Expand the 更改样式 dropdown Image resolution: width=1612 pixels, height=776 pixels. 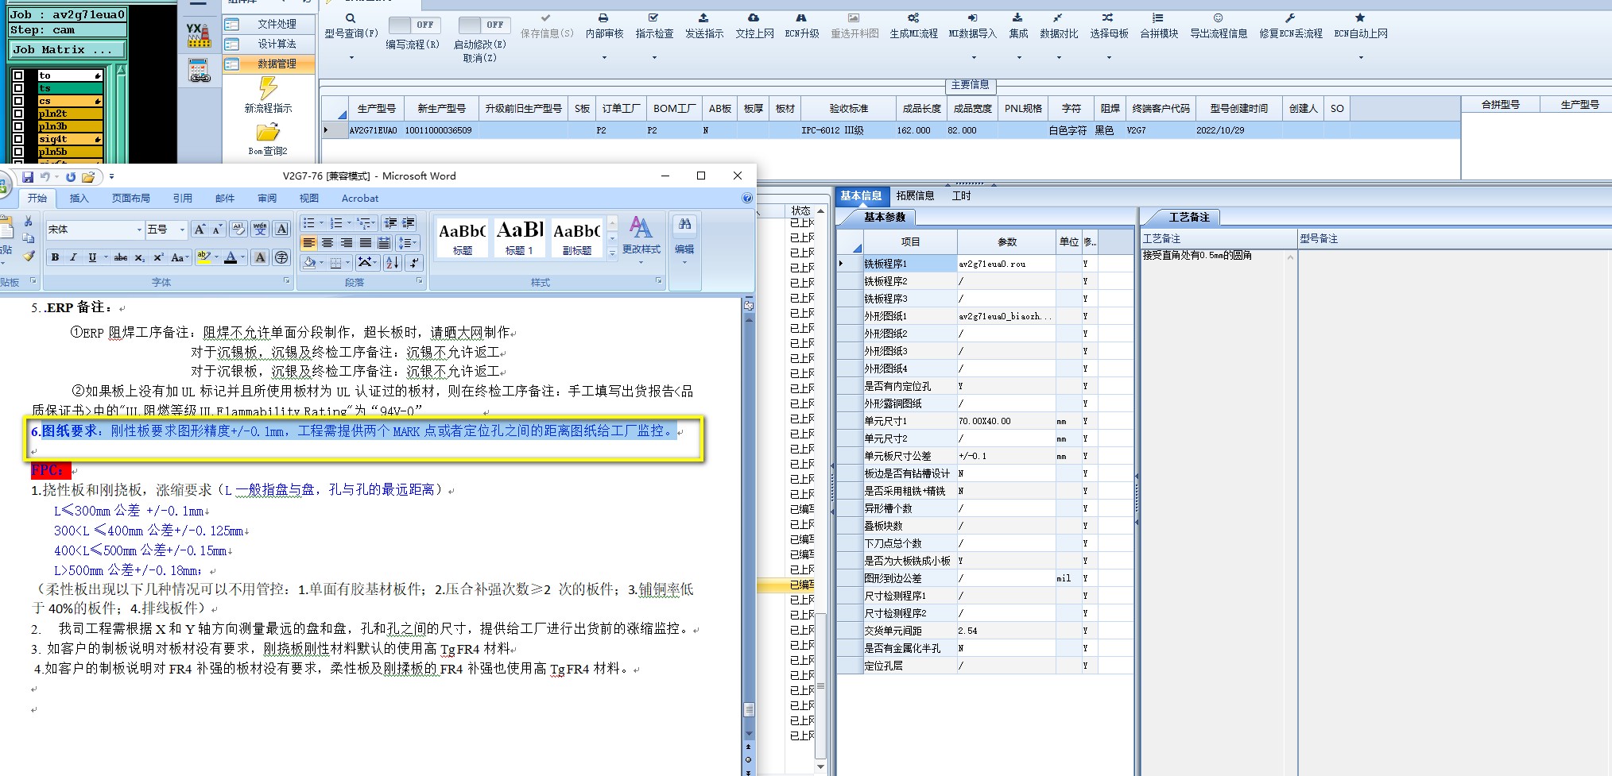tap(641, 262)
